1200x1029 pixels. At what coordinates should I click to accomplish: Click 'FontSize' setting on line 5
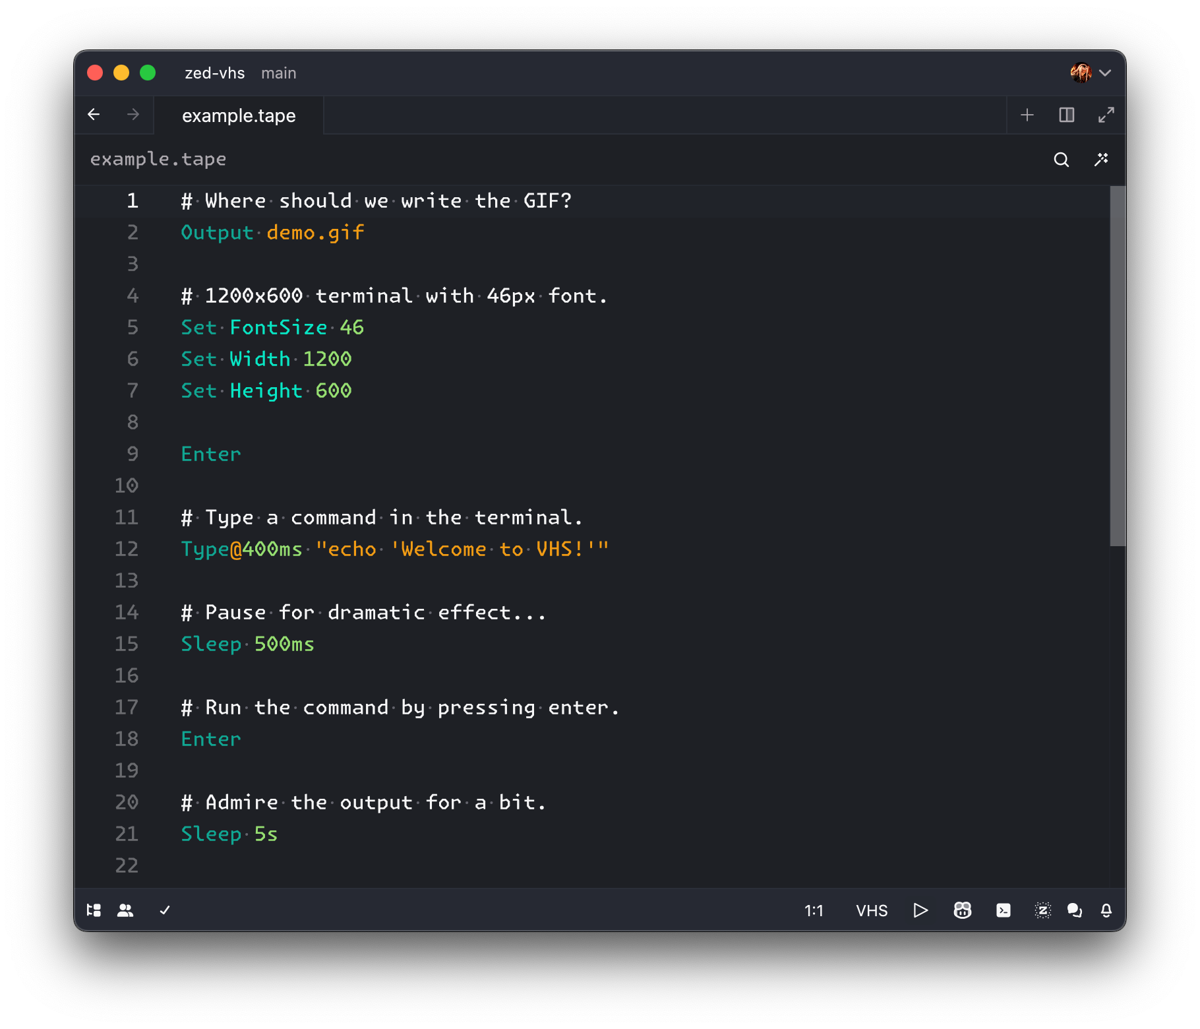278,327
